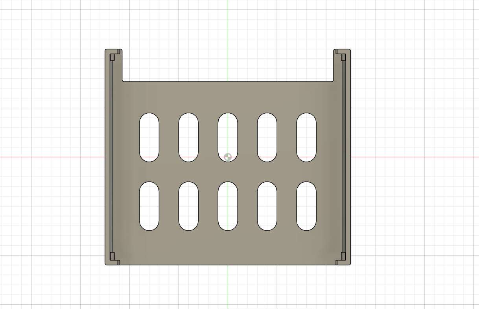Select the left vertical side rail of the plate
This screenshot has height=309, width=479.
pos(108,157)
